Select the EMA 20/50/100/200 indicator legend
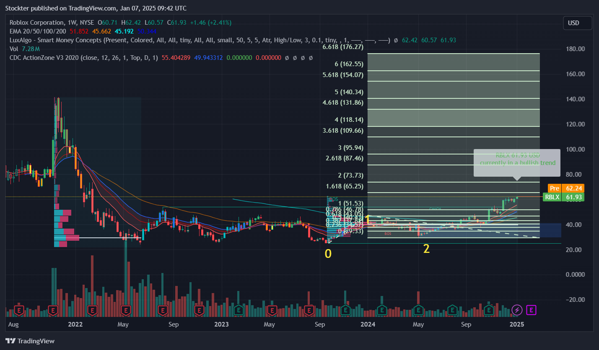 tap(39, 31)
